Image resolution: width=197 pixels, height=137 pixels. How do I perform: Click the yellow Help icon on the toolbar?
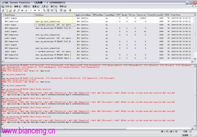coord(70,10)
